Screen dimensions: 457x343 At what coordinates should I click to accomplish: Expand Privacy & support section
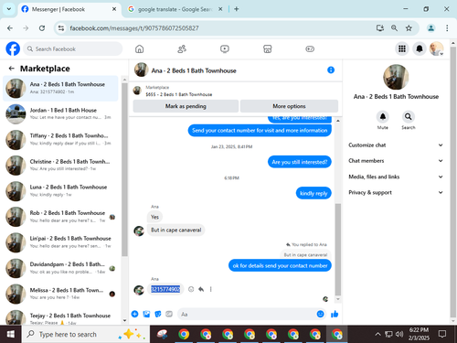[396, 192]
